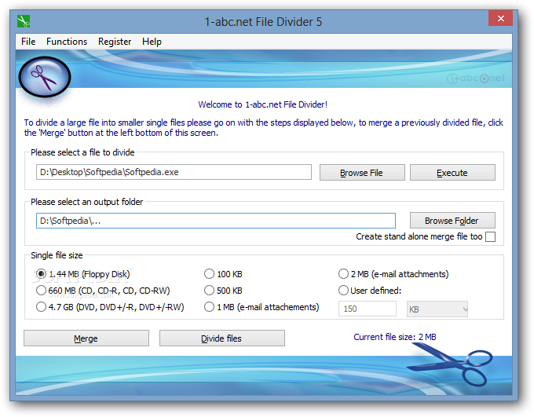This screenshot has width=534, height=417.
Task: Click the file to divide path field
Action: click(x=174, y=172)
